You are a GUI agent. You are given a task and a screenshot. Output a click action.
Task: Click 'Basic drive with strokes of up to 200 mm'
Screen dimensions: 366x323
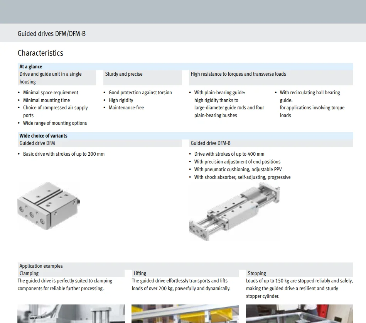tap(64, 154)
